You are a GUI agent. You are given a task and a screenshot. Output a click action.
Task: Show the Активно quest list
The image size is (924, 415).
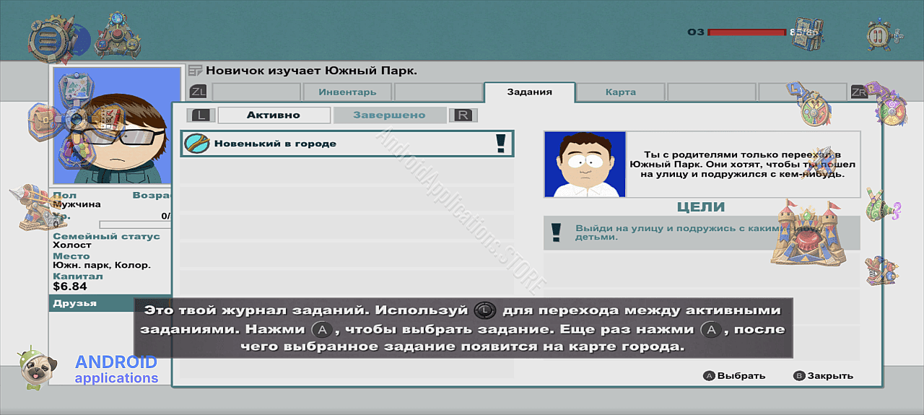274,115
